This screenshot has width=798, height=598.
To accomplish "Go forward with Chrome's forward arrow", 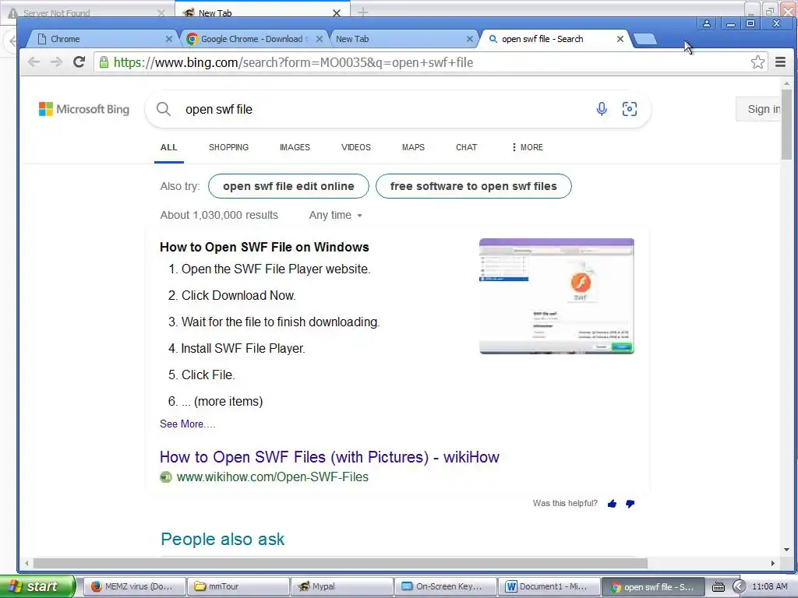I will [56, 62].
